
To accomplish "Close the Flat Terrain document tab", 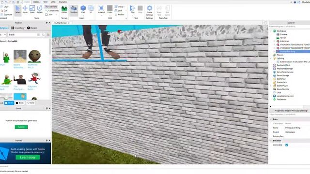I will point(69,23).
